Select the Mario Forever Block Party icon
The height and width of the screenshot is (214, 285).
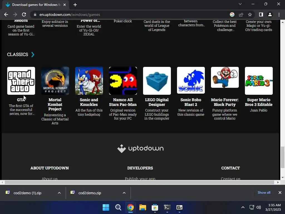225,77
